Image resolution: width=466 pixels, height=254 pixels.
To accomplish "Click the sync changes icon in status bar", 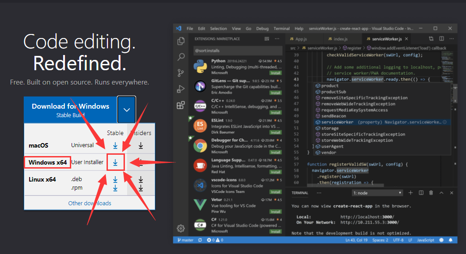I will pyautogui.click(x=200, y=240).
